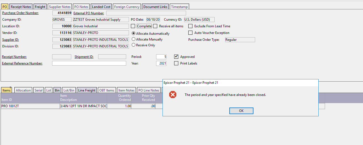
Task: Open the Landed Cost tab
Action: pos(101,7)
